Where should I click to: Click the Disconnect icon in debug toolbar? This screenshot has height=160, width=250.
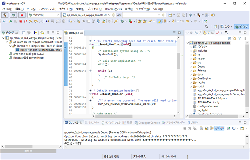click(x=26, y=21)
